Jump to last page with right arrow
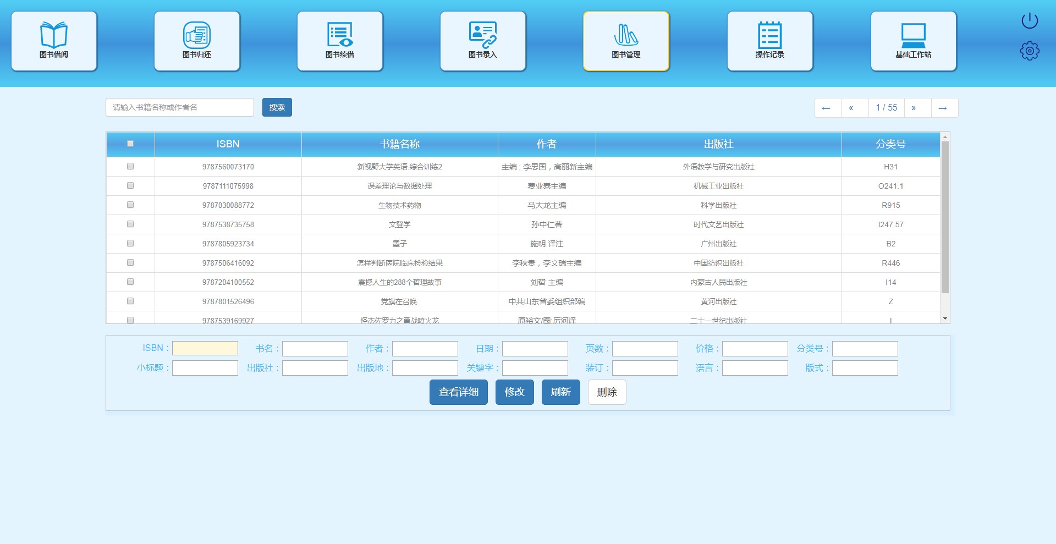 (x=943, y=108)
